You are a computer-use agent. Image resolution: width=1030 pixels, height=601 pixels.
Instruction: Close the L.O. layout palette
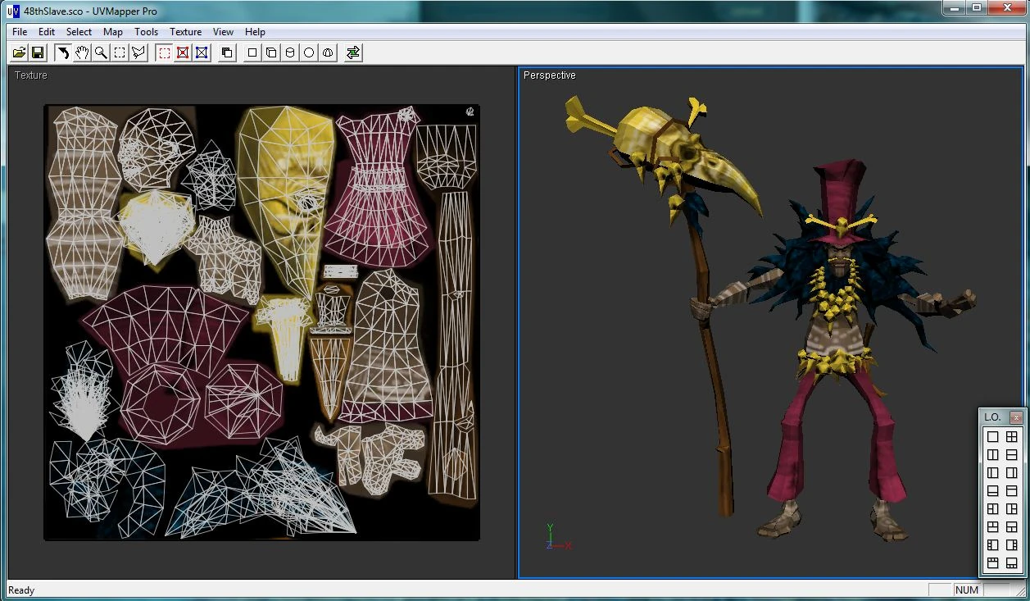click(1016, 417)
